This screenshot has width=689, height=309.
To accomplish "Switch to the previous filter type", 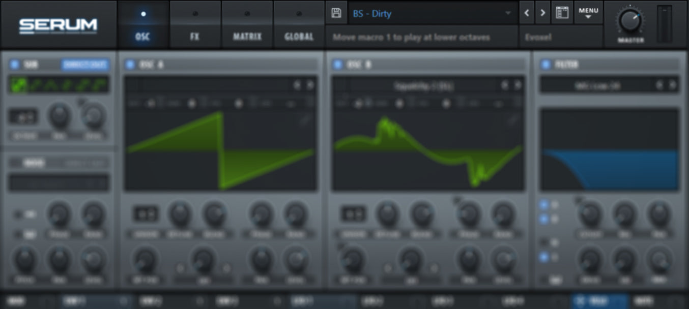I will 660,85.
